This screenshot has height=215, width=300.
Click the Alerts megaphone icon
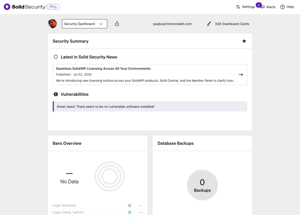[x=263, y=7]
